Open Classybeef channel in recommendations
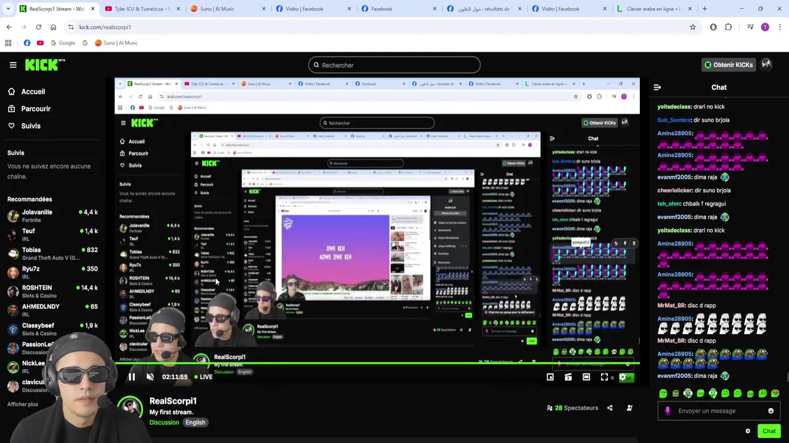Viewport: 789px width, 443px height. tap(52, 329)
